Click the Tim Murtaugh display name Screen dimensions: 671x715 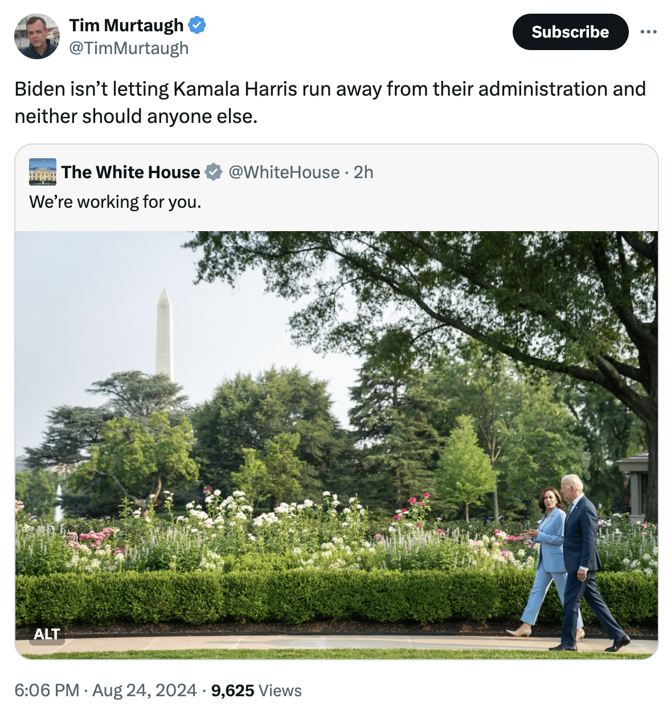click(126, 26)
